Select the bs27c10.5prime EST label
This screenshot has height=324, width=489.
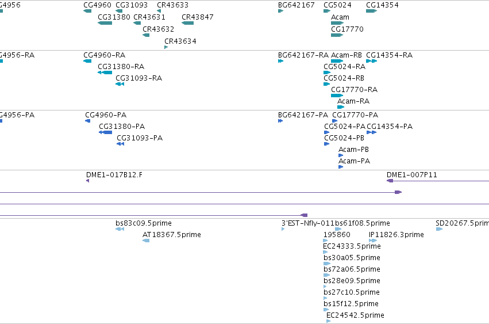click(352, 293)
